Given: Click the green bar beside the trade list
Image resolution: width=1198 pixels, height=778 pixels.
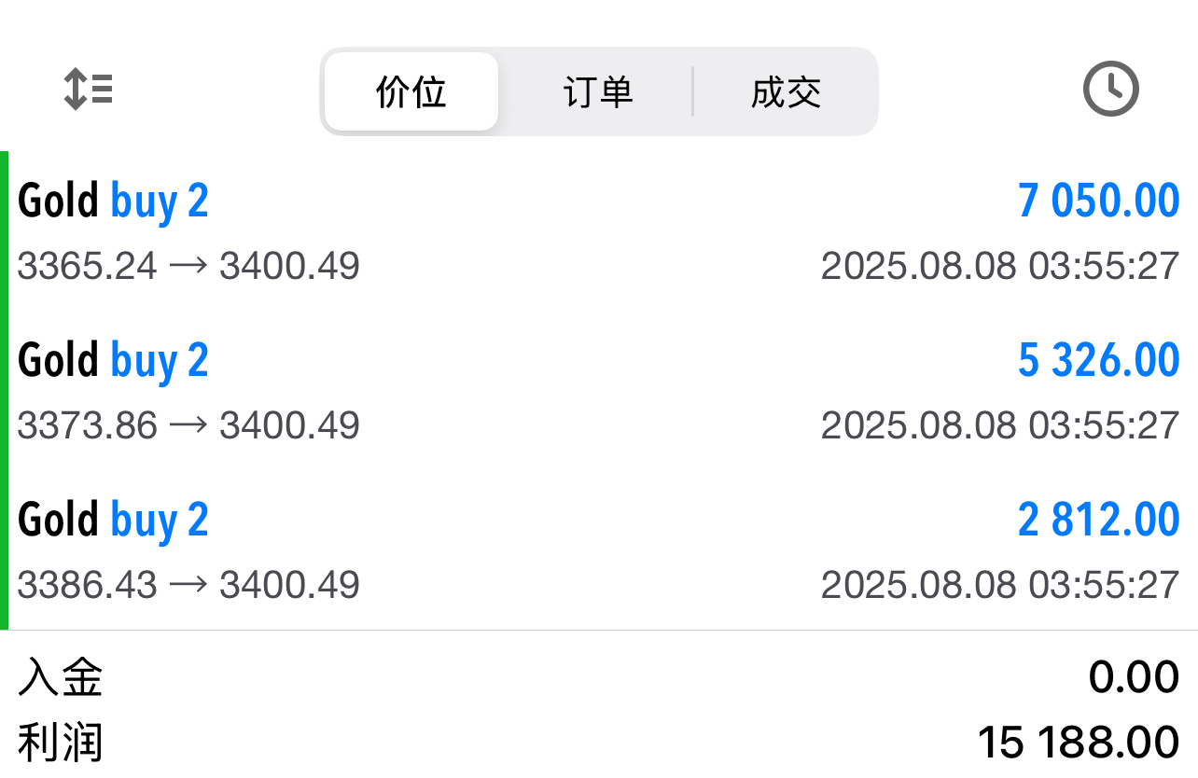Looking at the screenshot, I should (4, 391).
